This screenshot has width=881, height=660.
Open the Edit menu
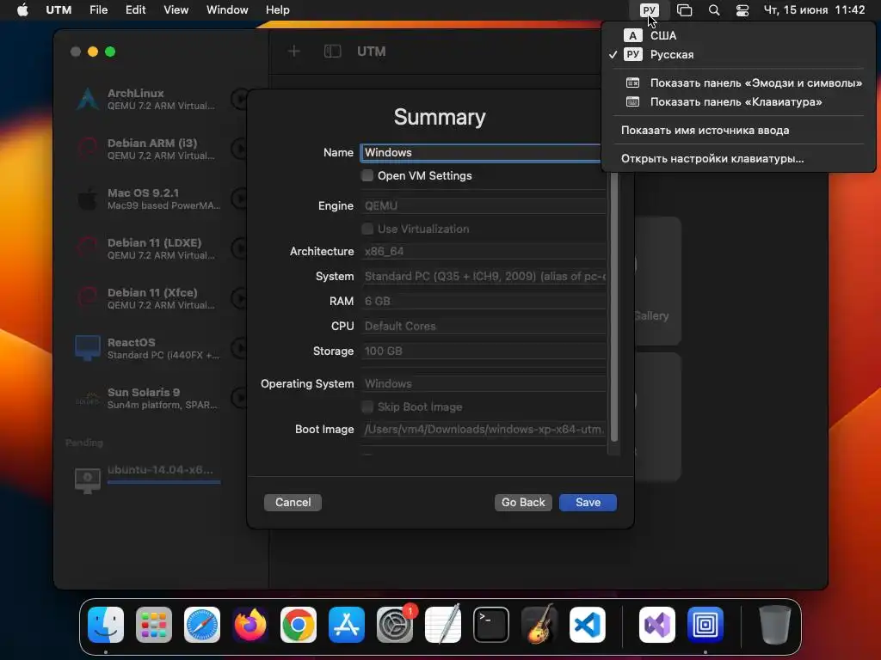click(x=135, y=10)
